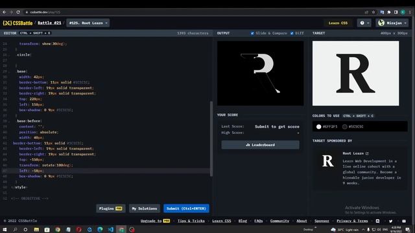The height and width of the screenshot is (233, 415).
Task: Open the Sponsor footer link
Action: point(322,221)
